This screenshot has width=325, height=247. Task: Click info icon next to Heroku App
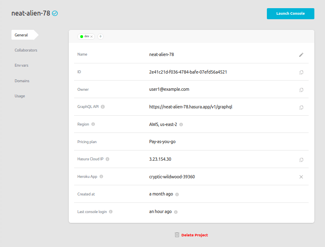pos(101,177)
